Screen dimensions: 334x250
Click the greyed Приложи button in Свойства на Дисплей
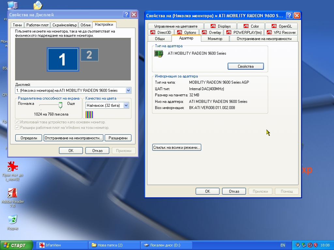pyautogui.click(x=124, y=150)
